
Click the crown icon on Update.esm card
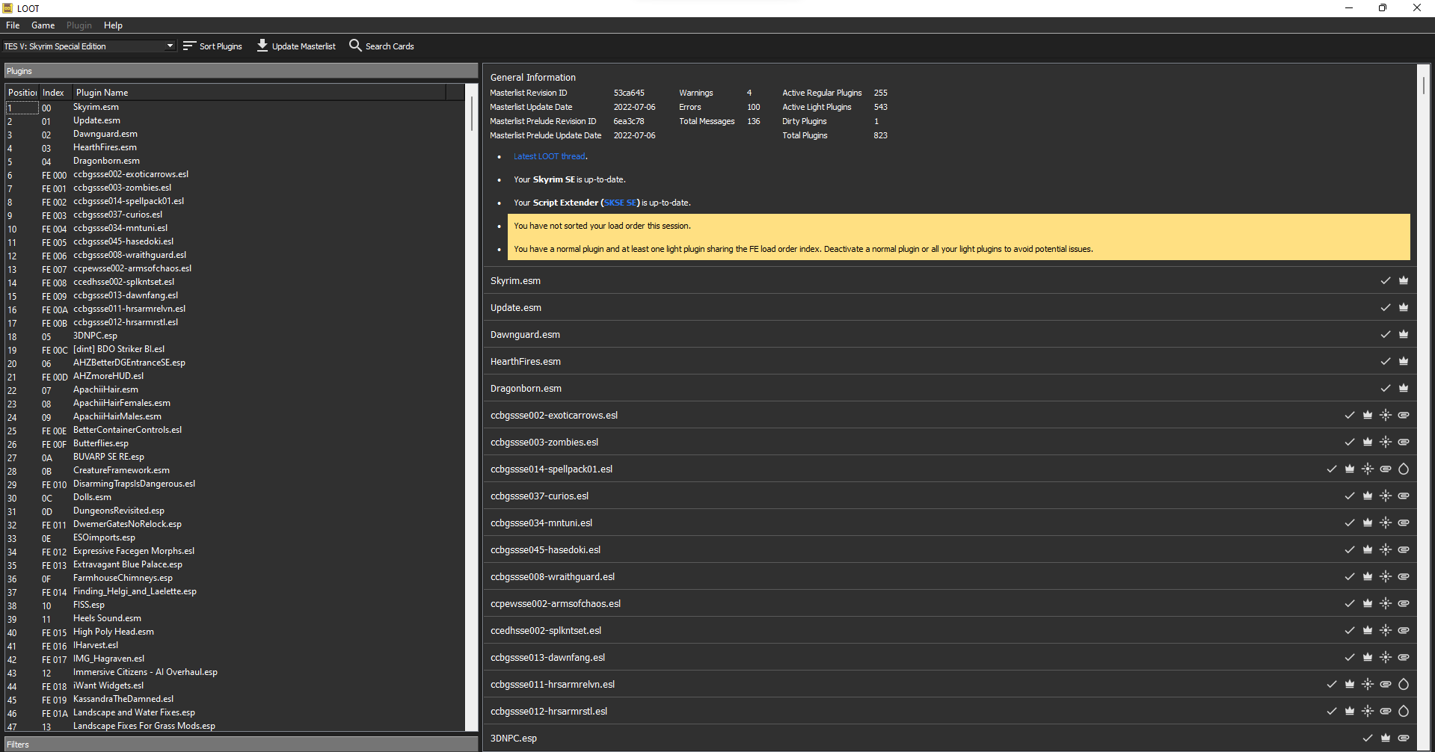[1404, 307]
